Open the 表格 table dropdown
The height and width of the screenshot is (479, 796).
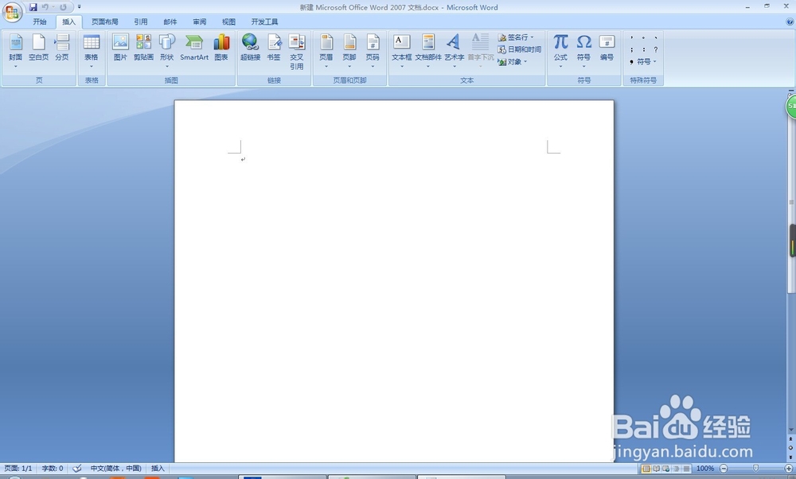pyautogui.click(x=92, y=51)
